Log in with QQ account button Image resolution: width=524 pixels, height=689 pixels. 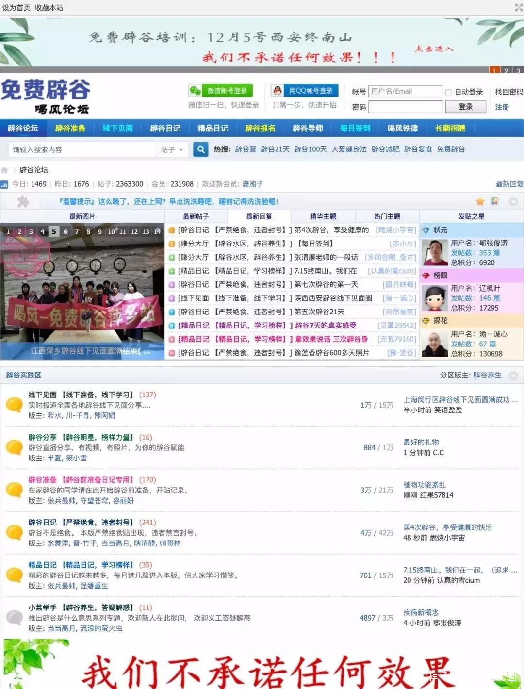[305, 91]
